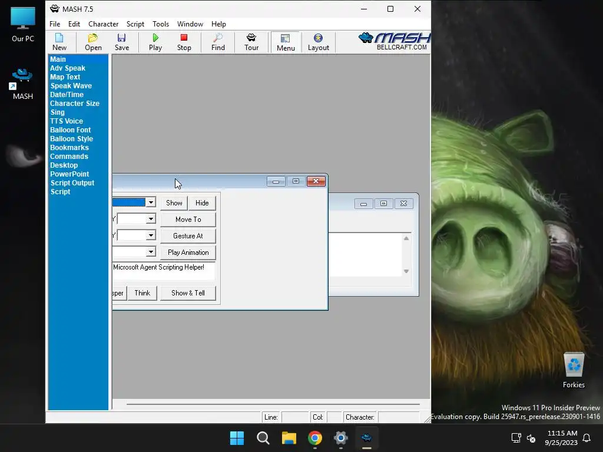Click the network tray icon

[516, 438]
